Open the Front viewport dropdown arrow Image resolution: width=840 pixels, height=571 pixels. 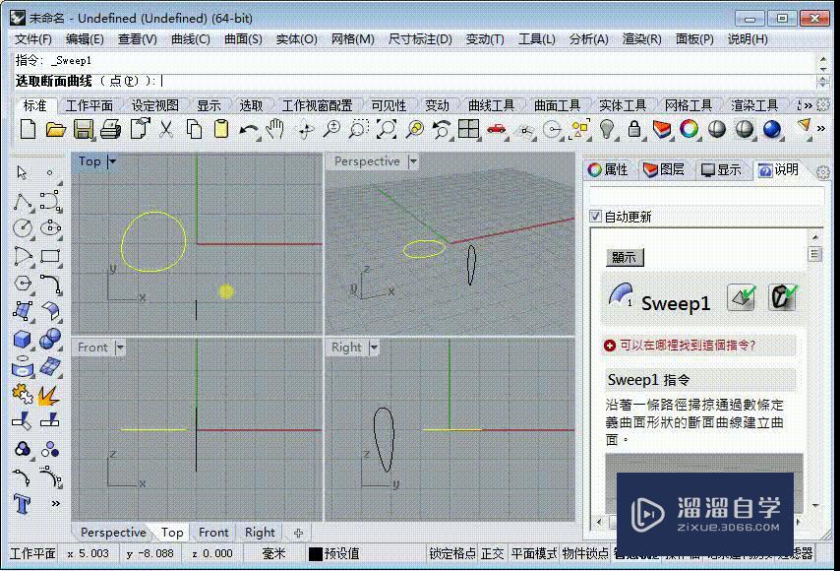click(x=121, y=348)
